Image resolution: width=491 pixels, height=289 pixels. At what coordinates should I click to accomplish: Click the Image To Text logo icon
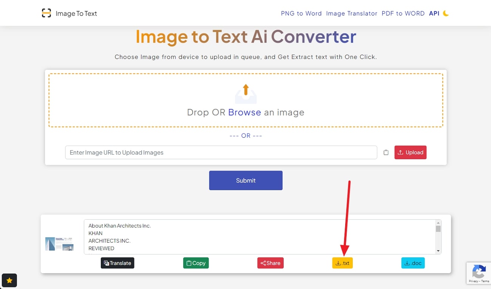point(46,13)
